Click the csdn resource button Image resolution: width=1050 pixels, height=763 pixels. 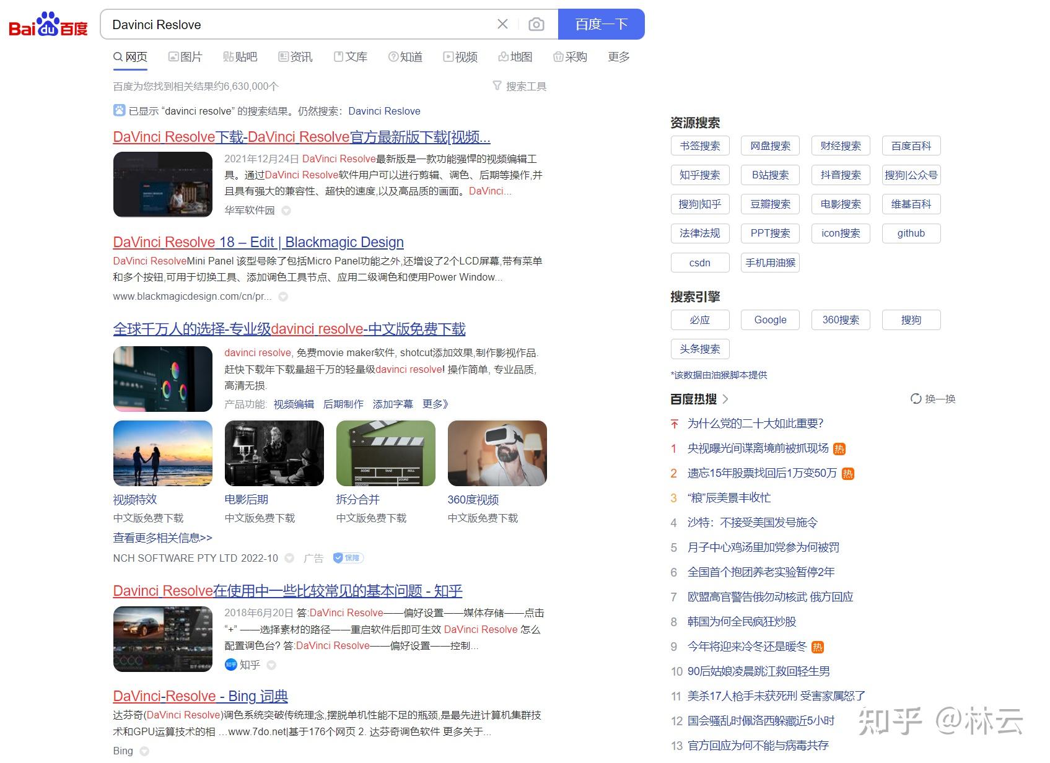click(x=700, y=263)
